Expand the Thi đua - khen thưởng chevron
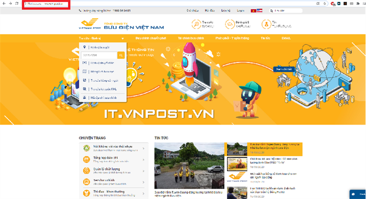This screenshot has width=366, height=199. pyautogui.click(x=143, y=194)
